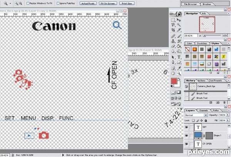Screen dimensions: 231x157
Task: Select the Magic Wand tool
Action: click(179, 25)
